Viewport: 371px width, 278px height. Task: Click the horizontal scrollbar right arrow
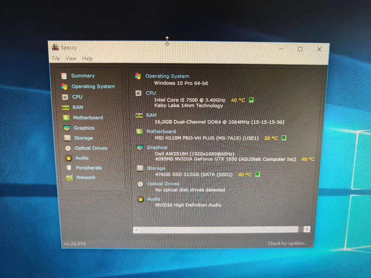click(307, 229)
